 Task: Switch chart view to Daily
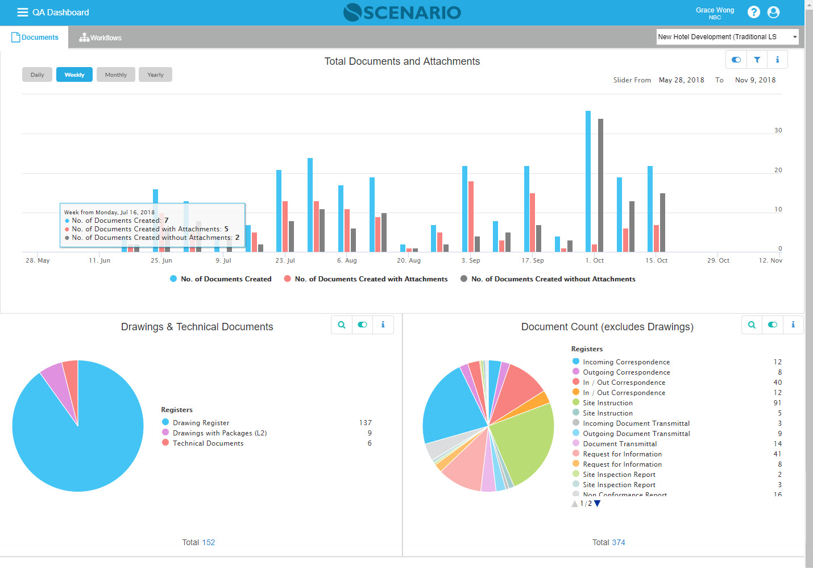click(38, 74)
